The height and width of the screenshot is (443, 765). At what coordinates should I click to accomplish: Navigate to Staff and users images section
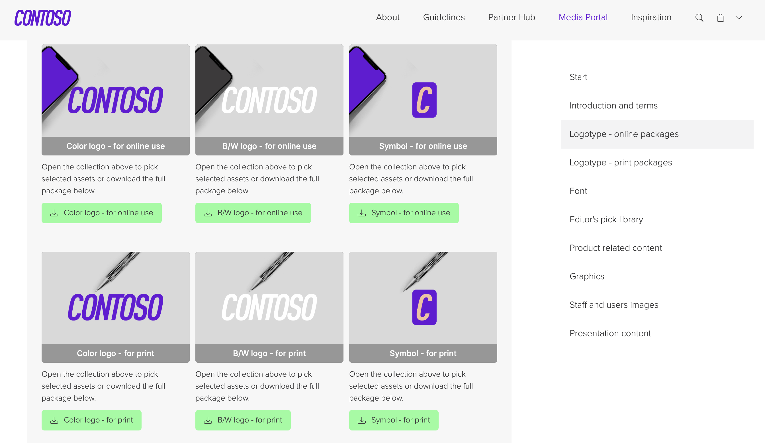coord(613,304)
